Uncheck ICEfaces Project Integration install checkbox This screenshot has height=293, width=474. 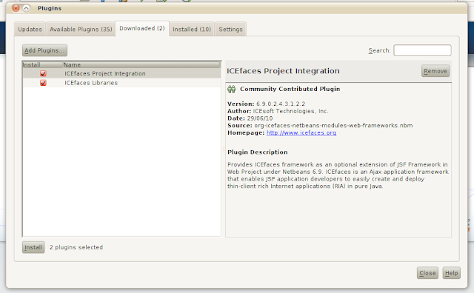pyautogui.click(x=43, y=74)
